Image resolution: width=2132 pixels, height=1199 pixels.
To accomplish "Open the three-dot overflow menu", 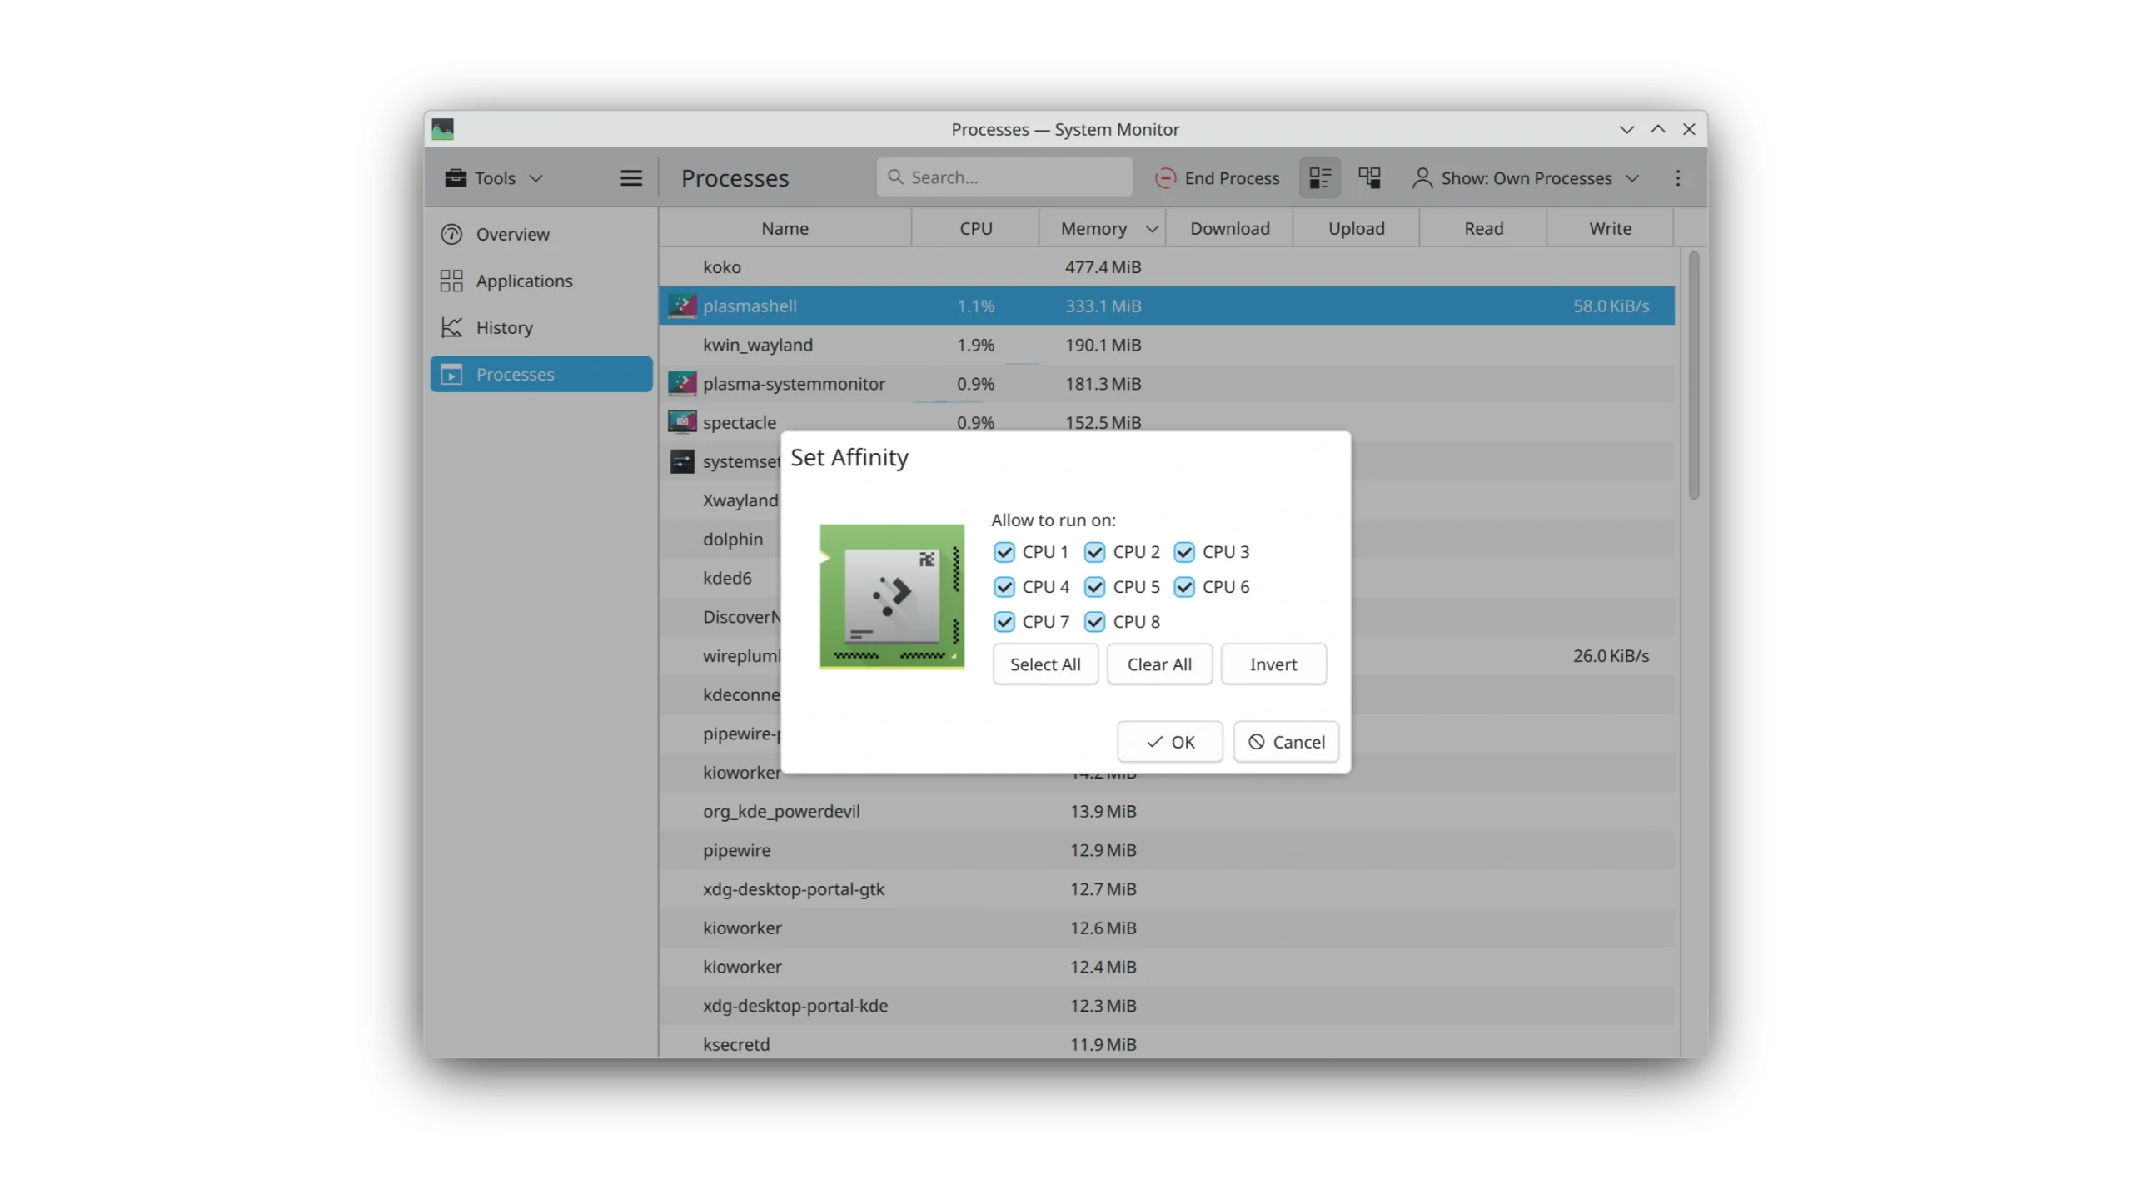I will pos(1677,177).
